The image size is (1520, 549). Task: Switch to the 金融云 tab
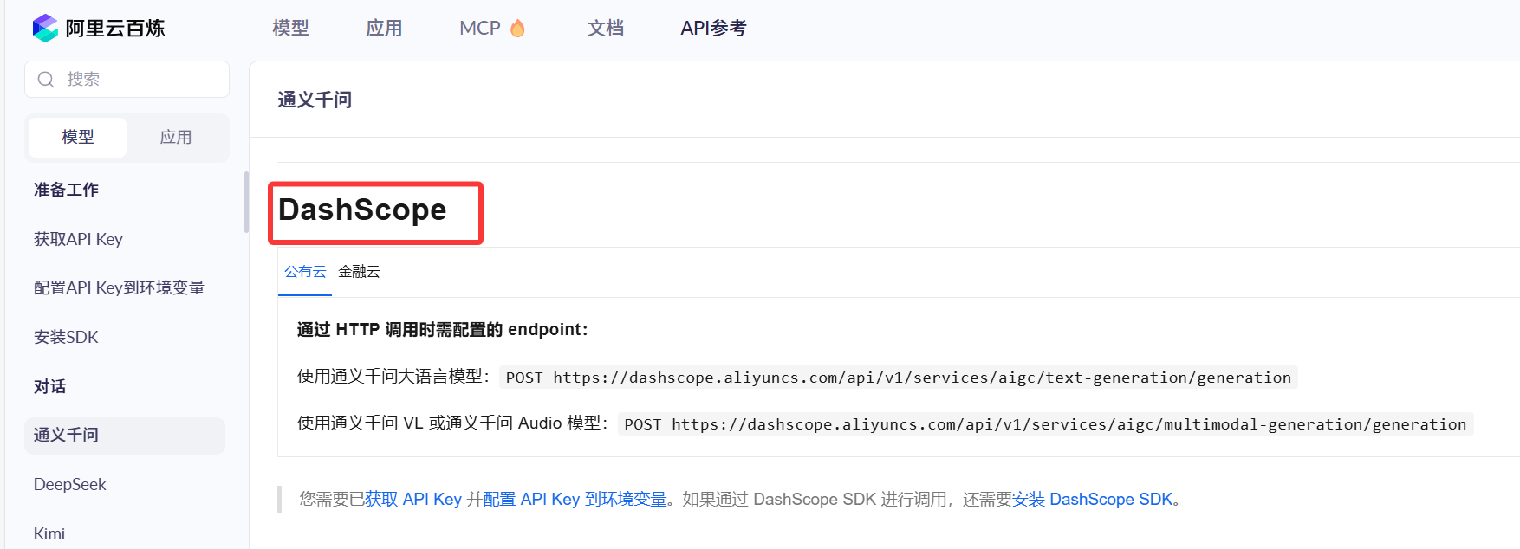[x=359, y=272]
